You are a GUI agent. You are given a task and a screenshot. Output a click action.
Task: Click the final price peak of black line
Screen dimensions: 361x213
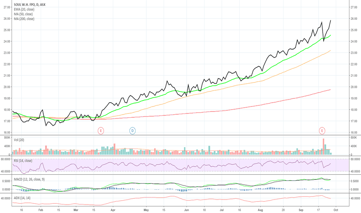click(331, 21)
